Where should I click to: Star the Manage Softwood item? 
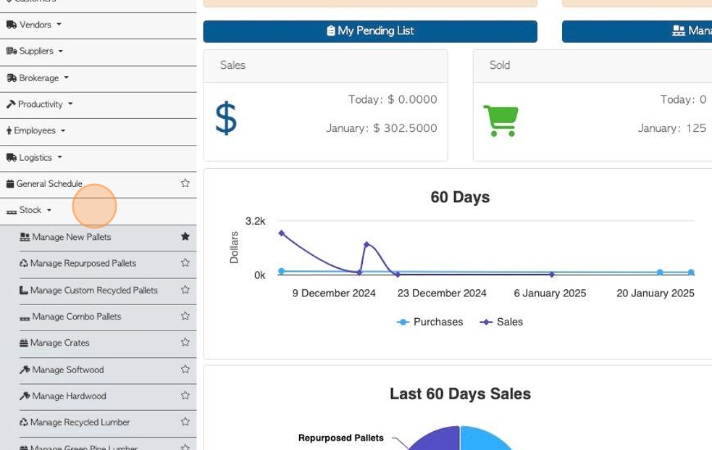pyautogui.click(x=185, y=369)
